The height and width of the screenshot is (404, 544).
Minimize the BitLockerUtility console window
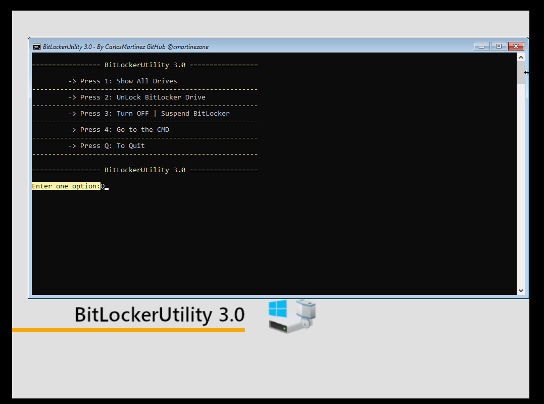coord(481,46)
